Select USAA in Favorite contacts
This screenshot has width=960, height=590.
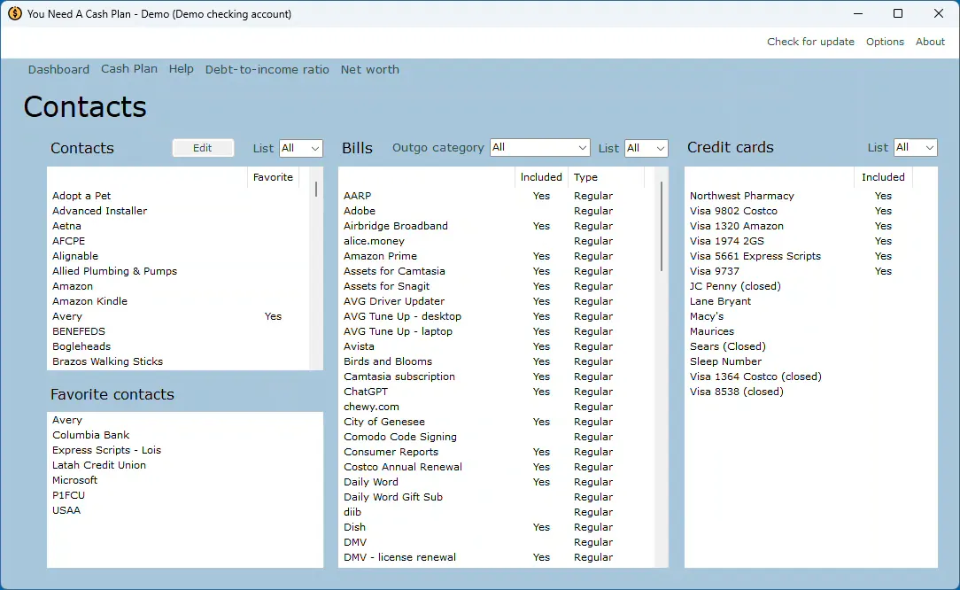[x=66, y=510]
